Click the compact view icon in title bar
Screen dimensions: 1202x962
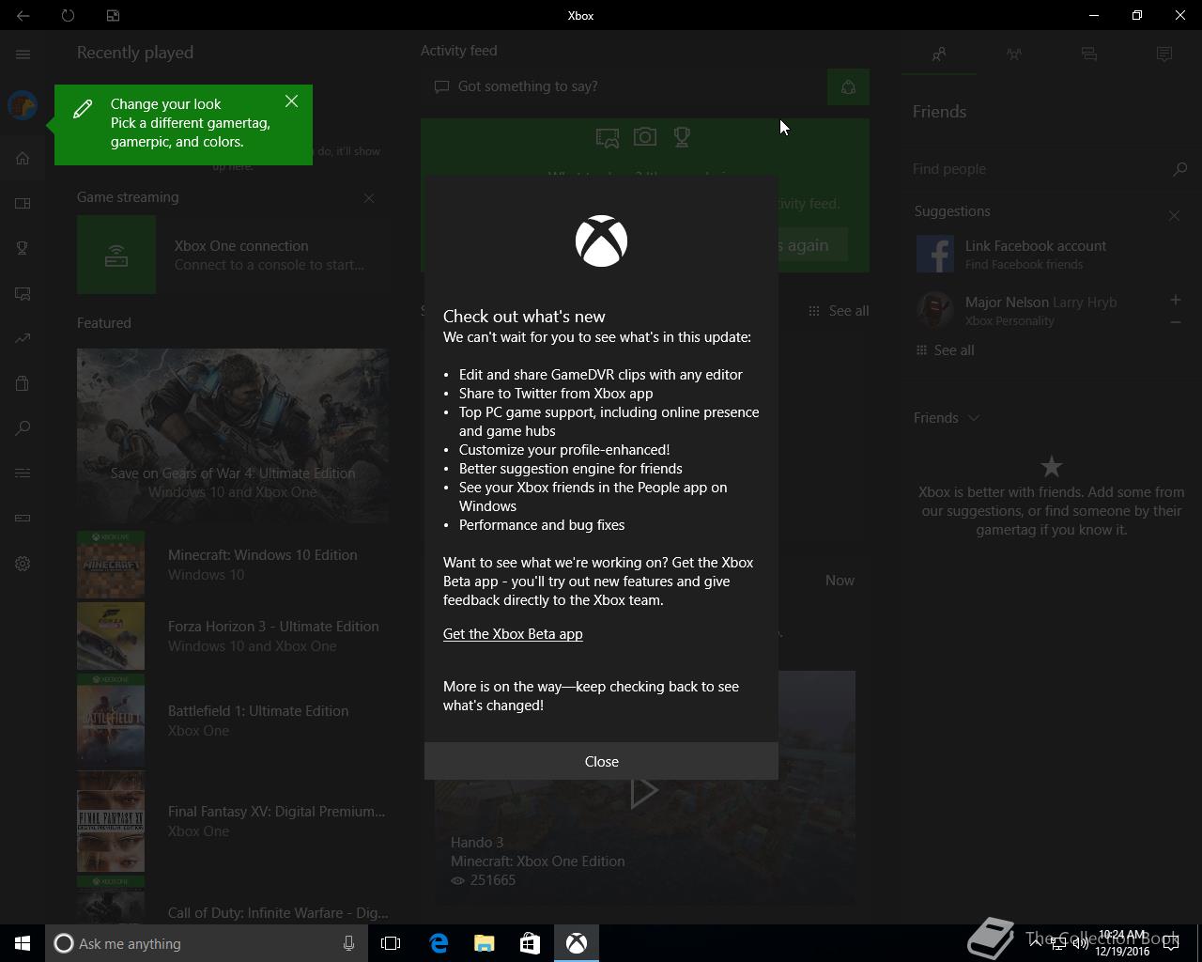click(x=113, y=15)
